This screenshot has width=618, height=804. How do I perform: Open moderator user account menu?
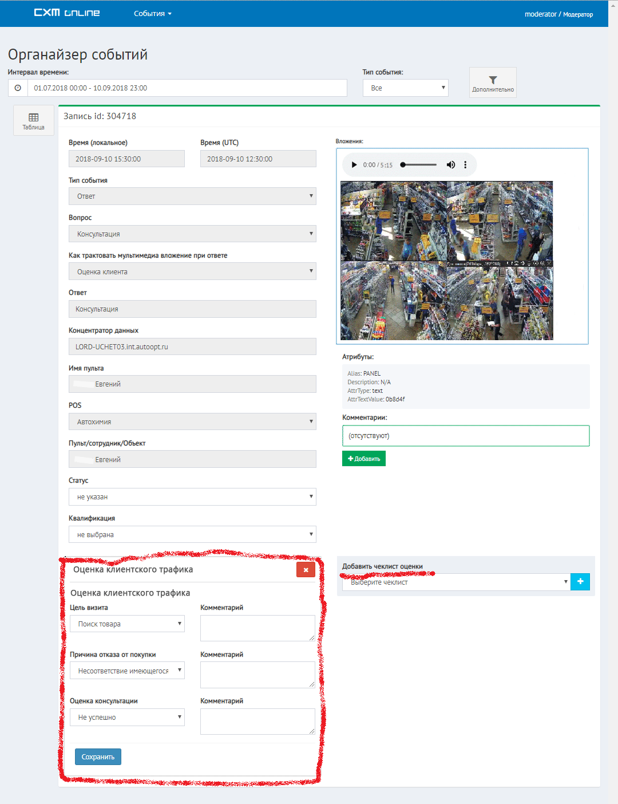click(558, 14)
